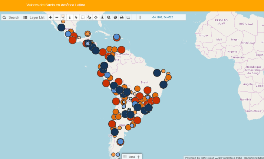
Task: Click the coordinates readout -84.1992, 34.4522
Action: pos(162,17)
